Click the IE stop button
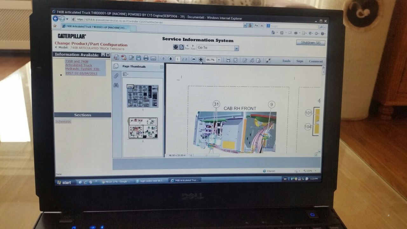The image size is (407, 229). [x=262, y=25]
